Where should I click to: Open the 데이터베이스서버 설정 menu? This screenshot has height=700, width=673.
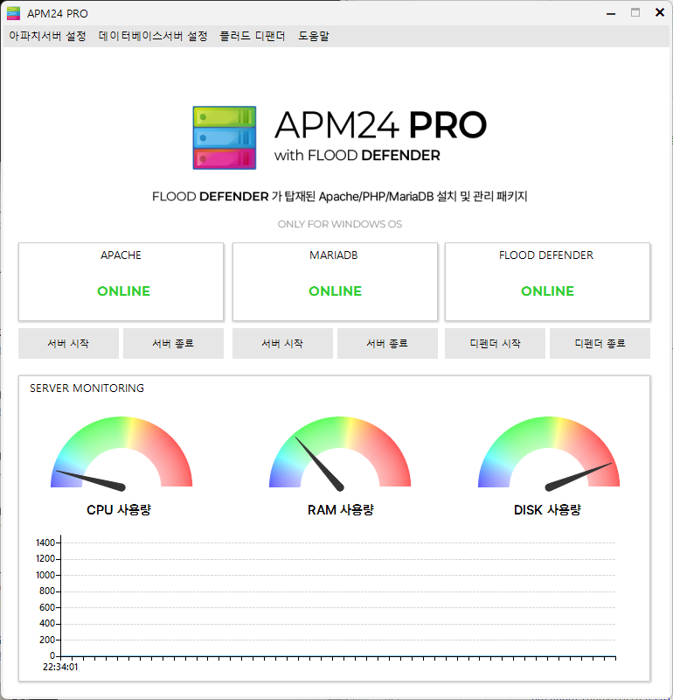153,36
